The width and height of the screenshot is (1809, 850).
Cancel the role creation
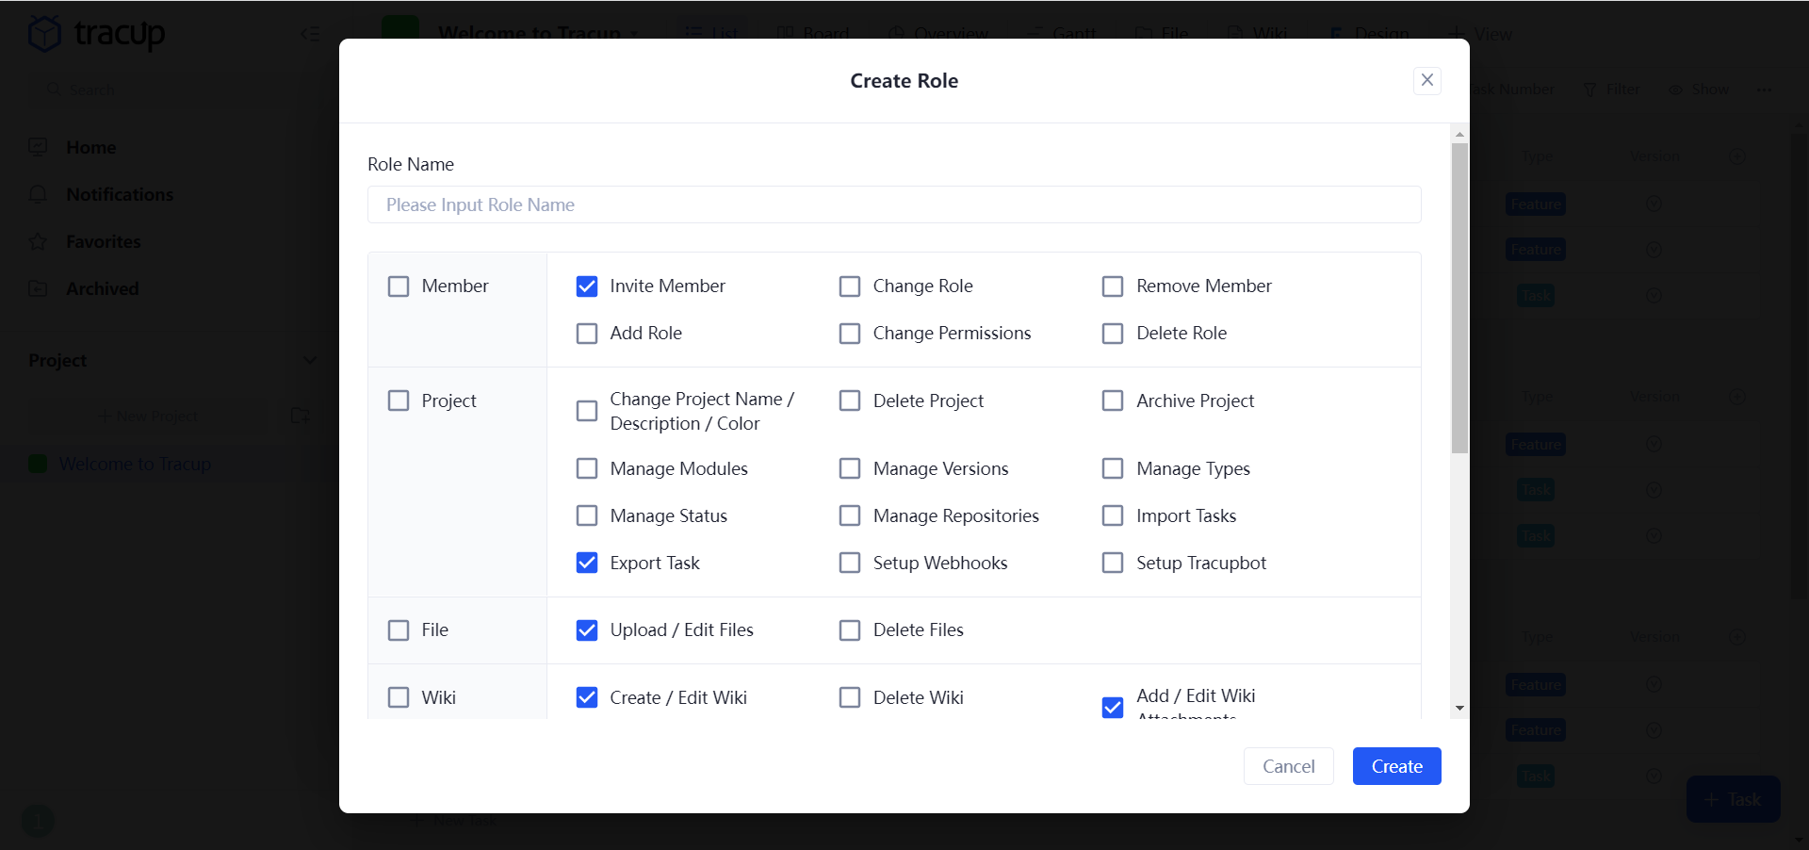pos(1287,766)
